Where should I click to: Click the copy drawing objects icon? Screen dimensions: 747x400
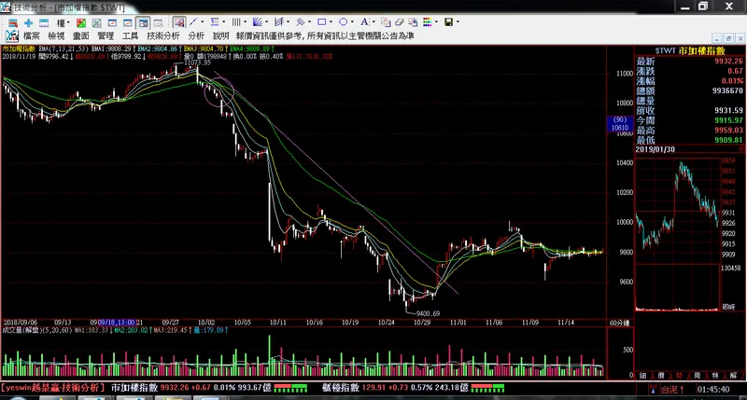[386, 22]
